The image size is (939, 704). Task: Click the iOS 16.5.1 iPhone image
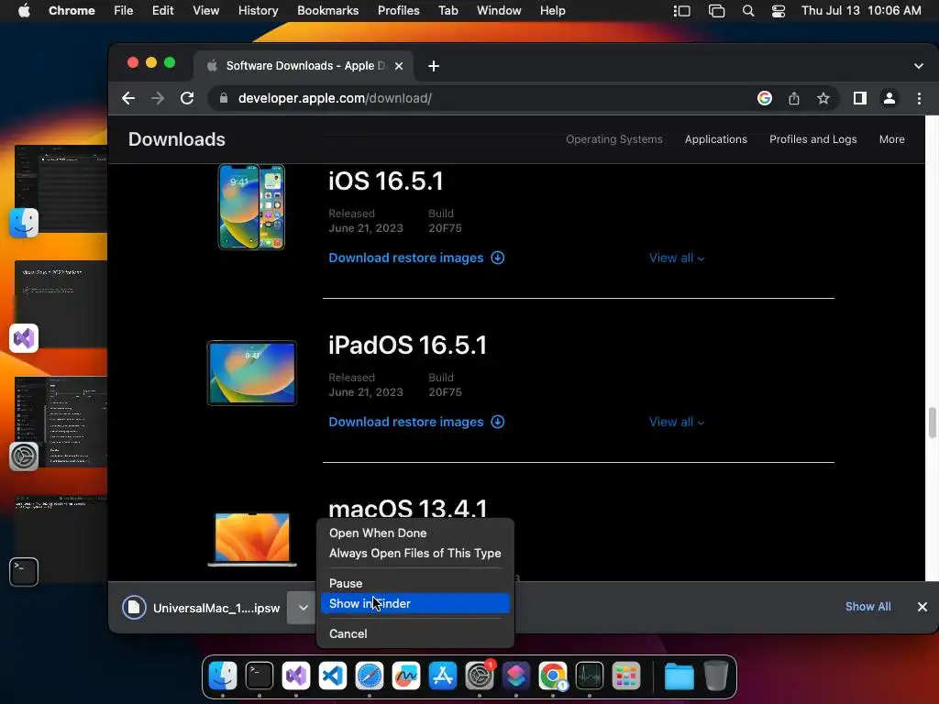[251, 206]
